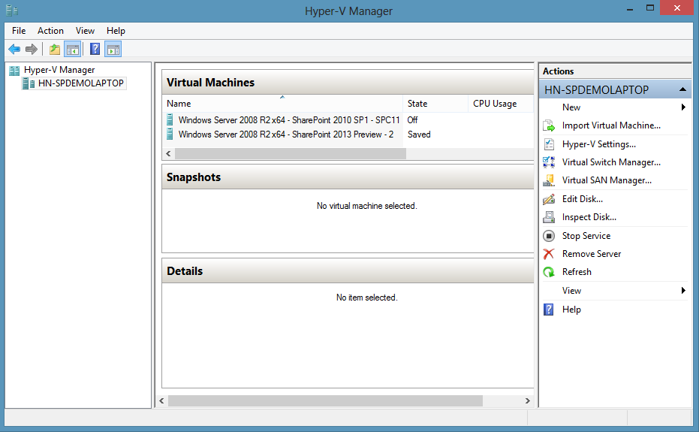Click the Hyper-V Manager title bar app icon
This screenshot has width=699, height=432.
12,11
